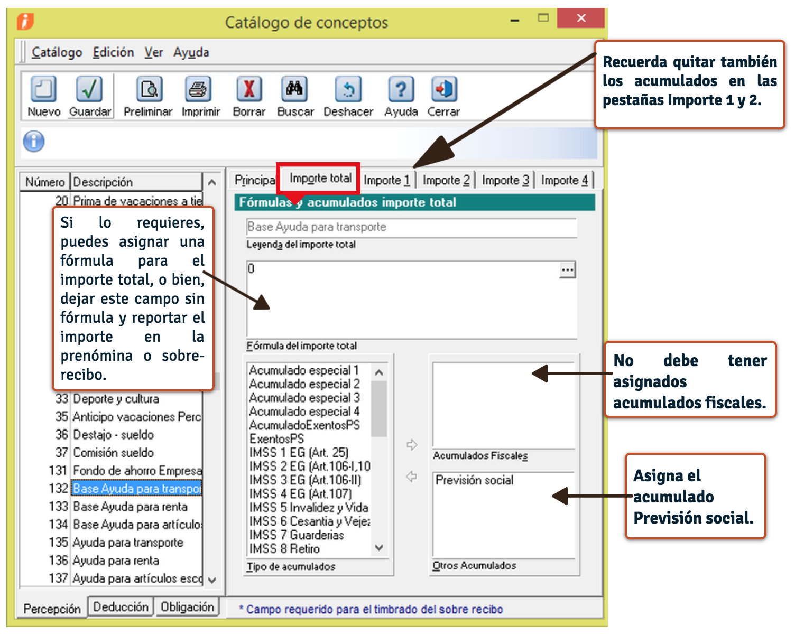Click the Leyenda del importe total field
The height and width of the screenshot is (635, 795).
coord(411,227)
